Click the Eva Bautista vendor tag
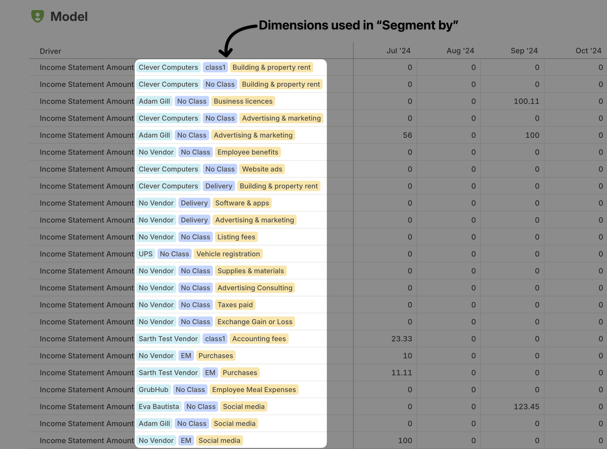This screenshot has width=607, height=449. 159,407
